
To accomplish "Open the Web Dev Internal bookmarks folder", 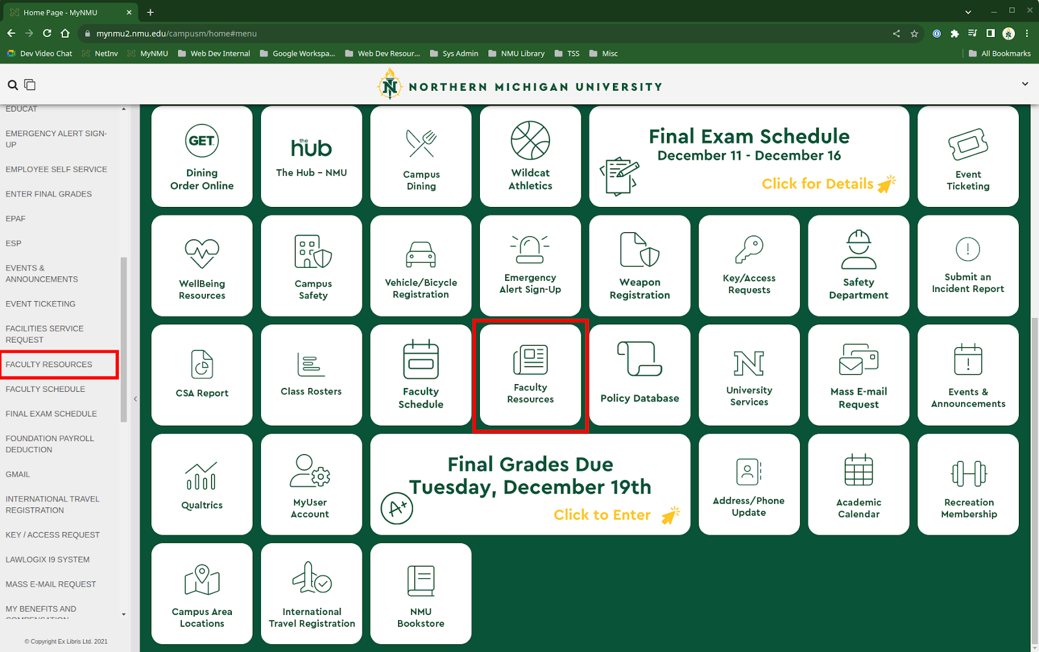I will (x=214, y=54).
